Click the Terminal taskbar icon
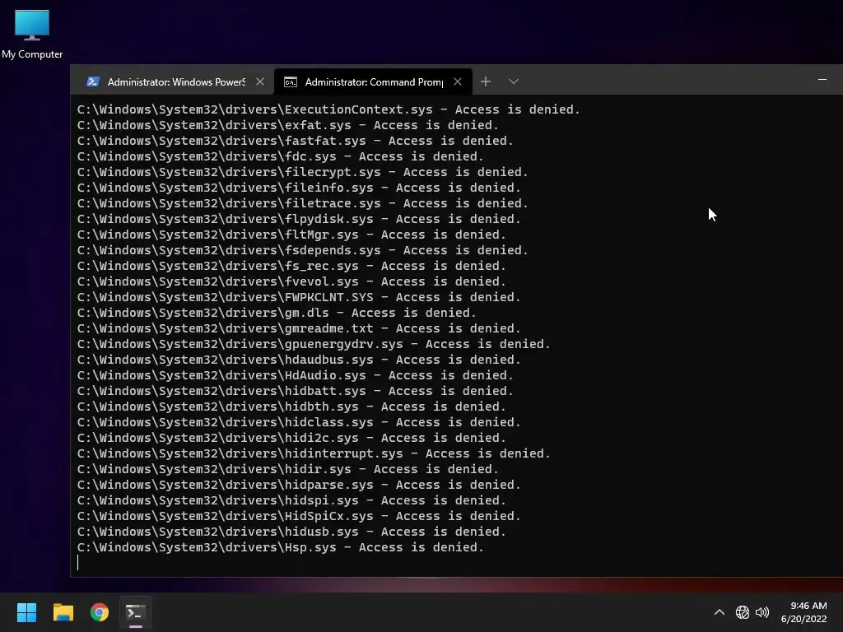843x632 pixels. (x=136, y=612)
